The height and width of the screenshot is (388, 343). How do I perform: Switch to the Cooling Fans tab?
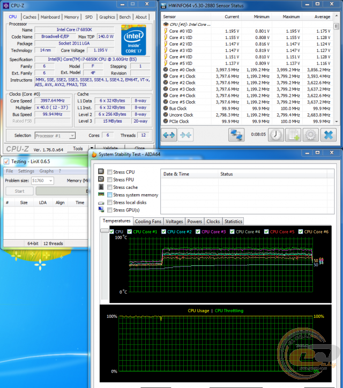148,222
